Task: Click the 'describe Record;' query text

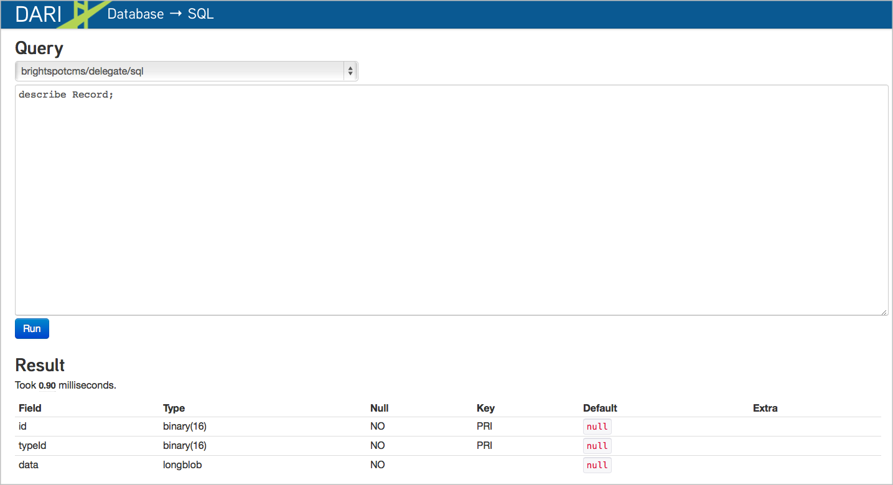Action: tap(66, 95)
